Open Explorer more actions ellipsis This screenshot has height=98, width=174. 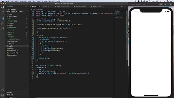pos(26,7)
